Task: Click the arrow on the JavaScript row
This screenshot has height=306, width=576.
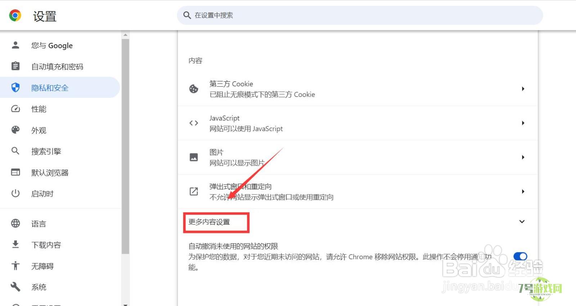Action: pyautogui.click(x=523, y=123)
